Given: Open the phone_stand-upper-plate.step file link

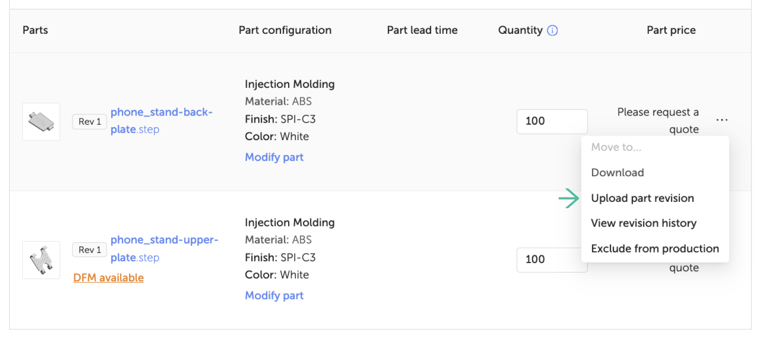Looking at the screenshot, I should [164, 249].
